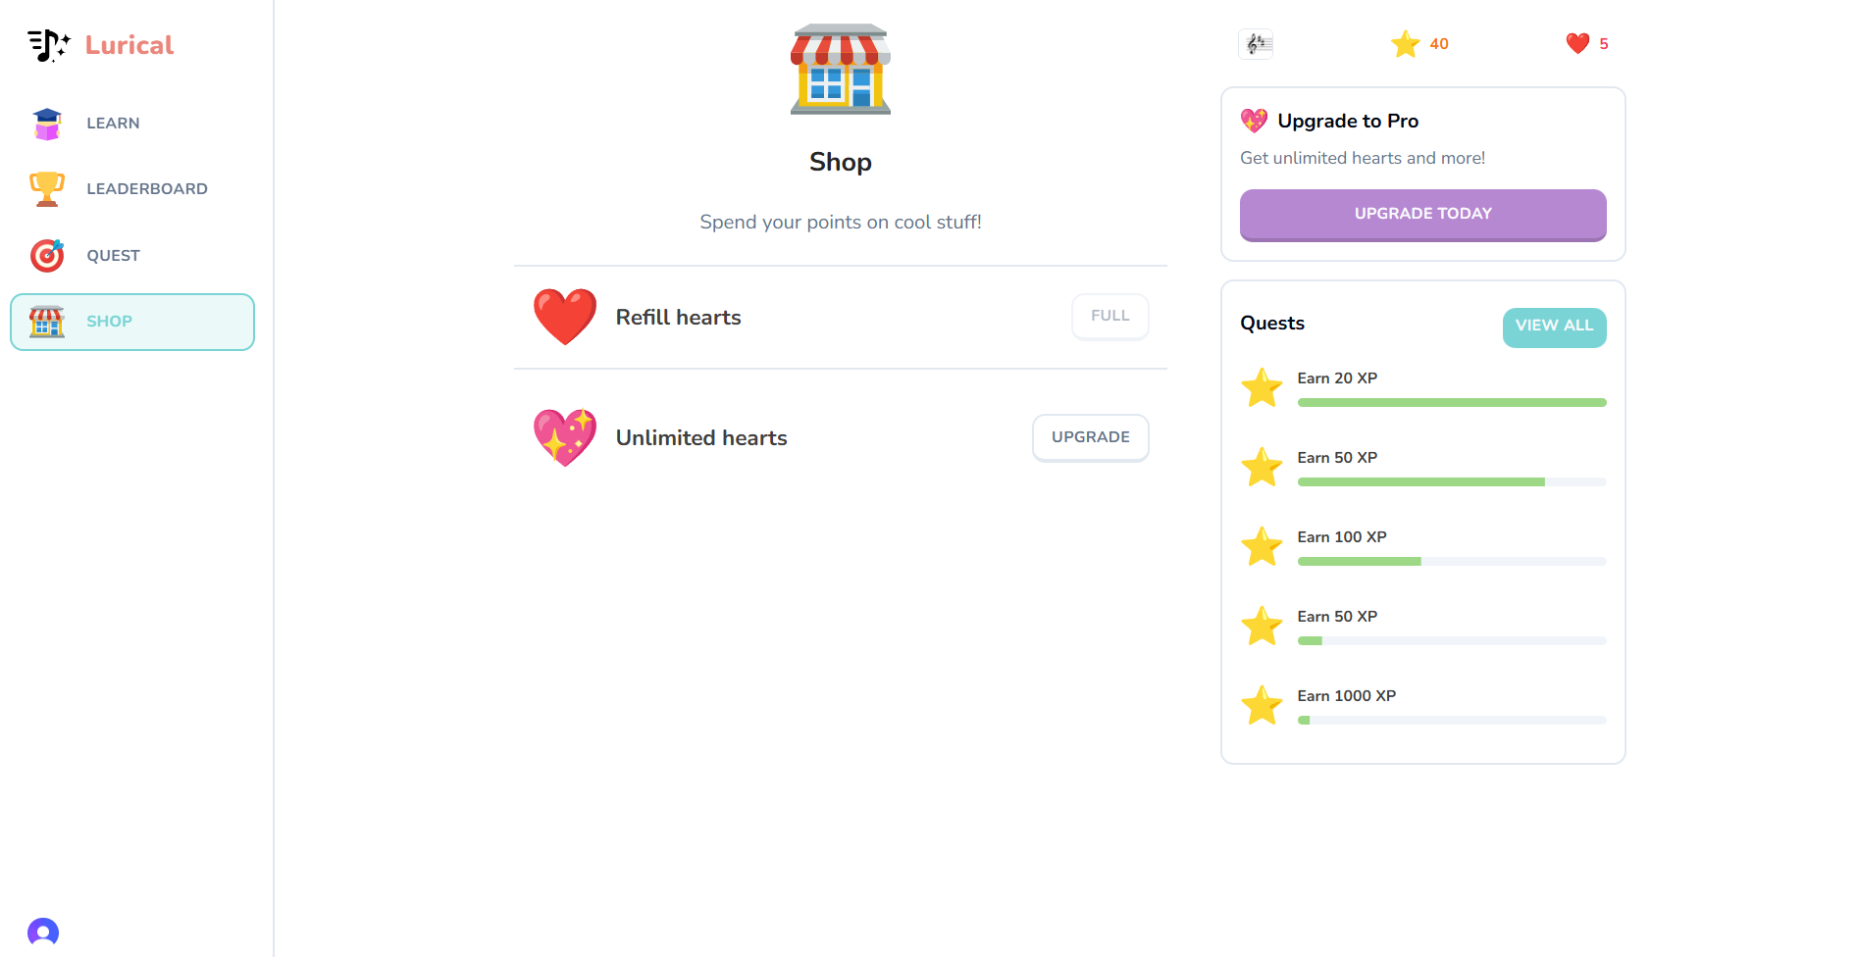Click the Earn 1000 XP quest star
The width and height of the screenshot is (1857, 957).
click(x=1262, y=705)
